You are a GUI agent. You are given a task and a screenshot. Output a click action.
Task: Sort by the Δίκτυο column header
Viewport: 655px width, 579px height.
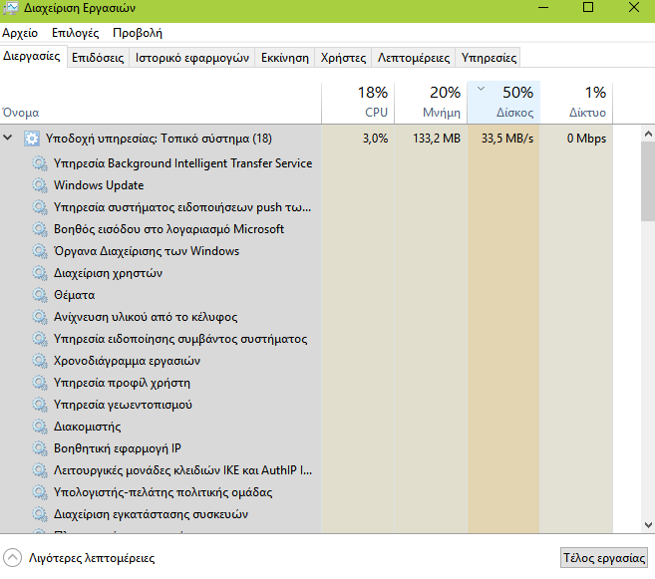point(576,103)
